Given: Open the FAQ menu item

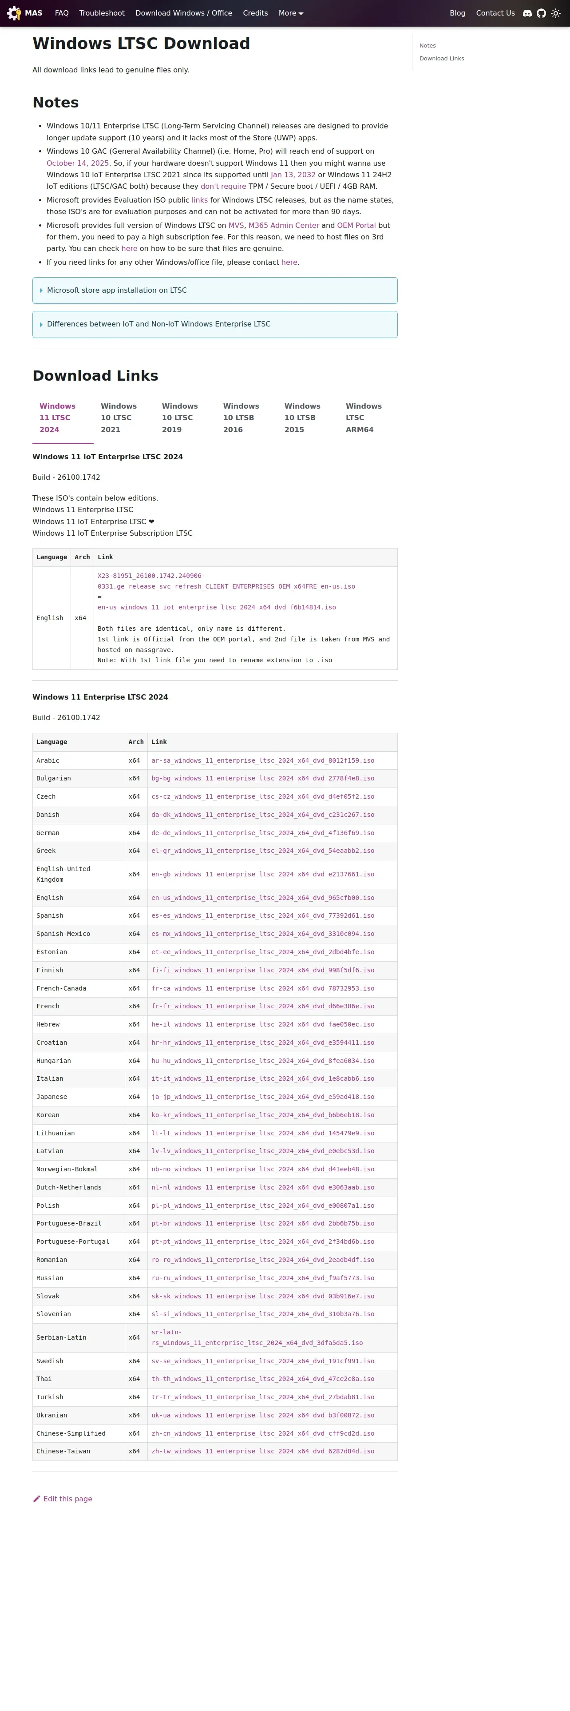Looking at the screenshot, I should point(62,13).
